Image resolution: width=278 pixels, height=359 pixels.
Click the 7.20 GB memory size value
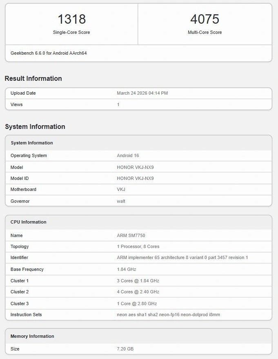[x=125, y=349]
